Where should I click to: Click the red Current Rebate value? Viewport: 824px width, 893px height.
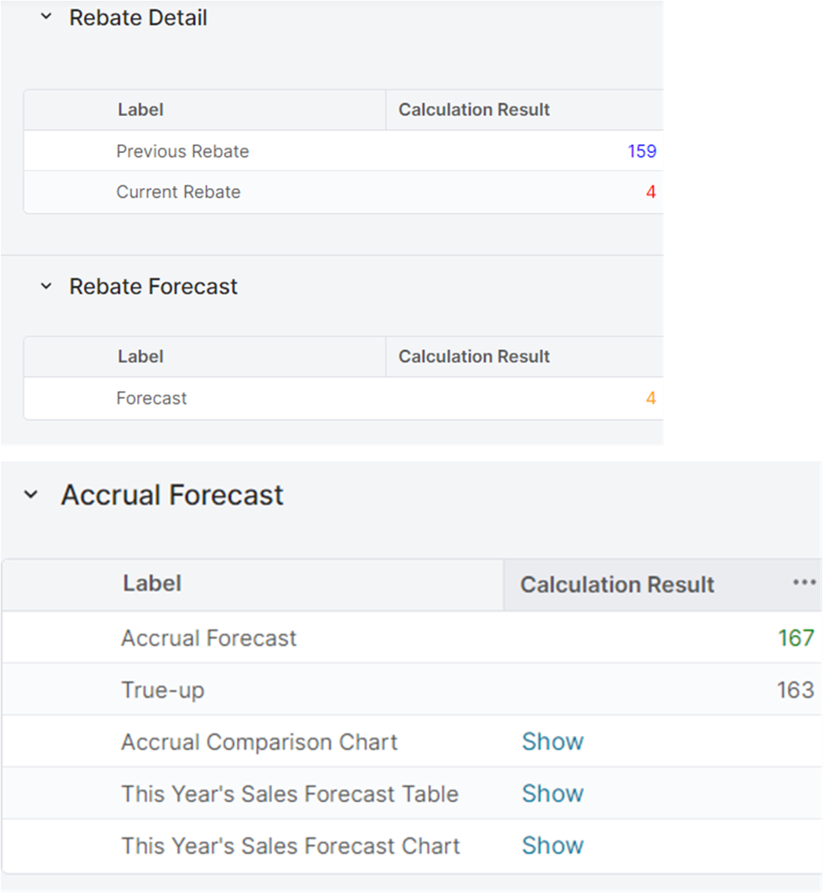click(651, 192)
